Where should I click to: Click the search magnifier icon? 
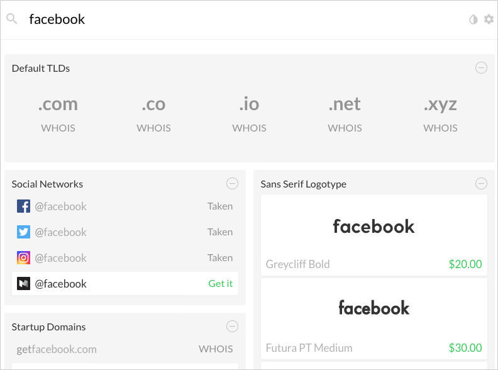pyautogui.click(x=11, y=19)
